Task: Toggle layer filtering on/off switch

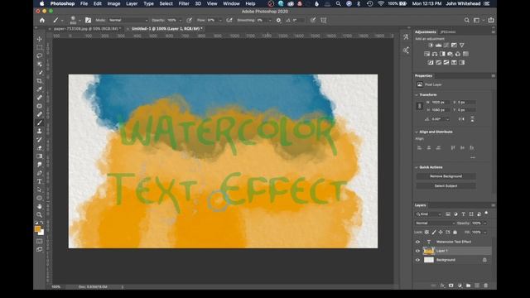Action: point(486,214)
